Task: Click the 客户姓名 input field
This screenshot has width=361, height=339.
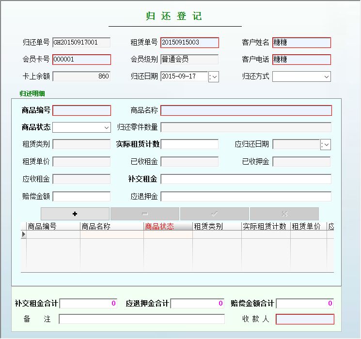Action: pos(301,43)
